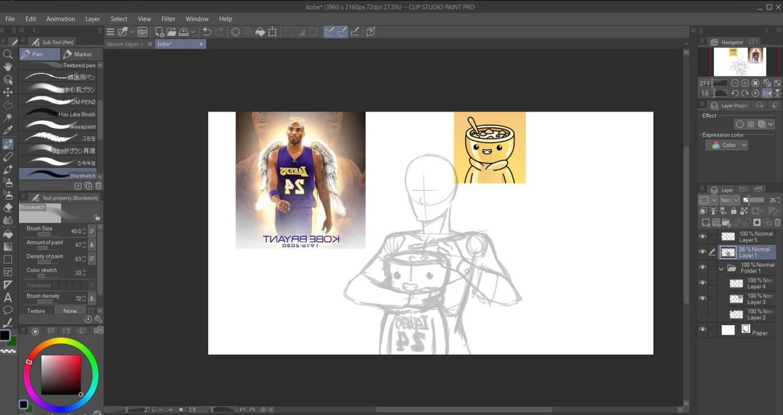Toggle Layer 4 visibility eye
The height and width of the screenshot is (415, 783).
(x=703, y=283)
